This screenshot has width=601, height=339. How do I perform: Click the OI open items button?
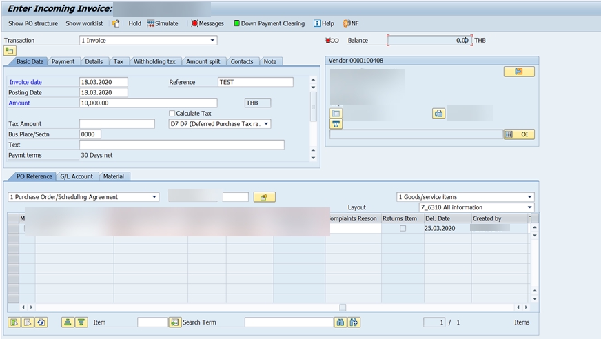click(x=518, y=134)
